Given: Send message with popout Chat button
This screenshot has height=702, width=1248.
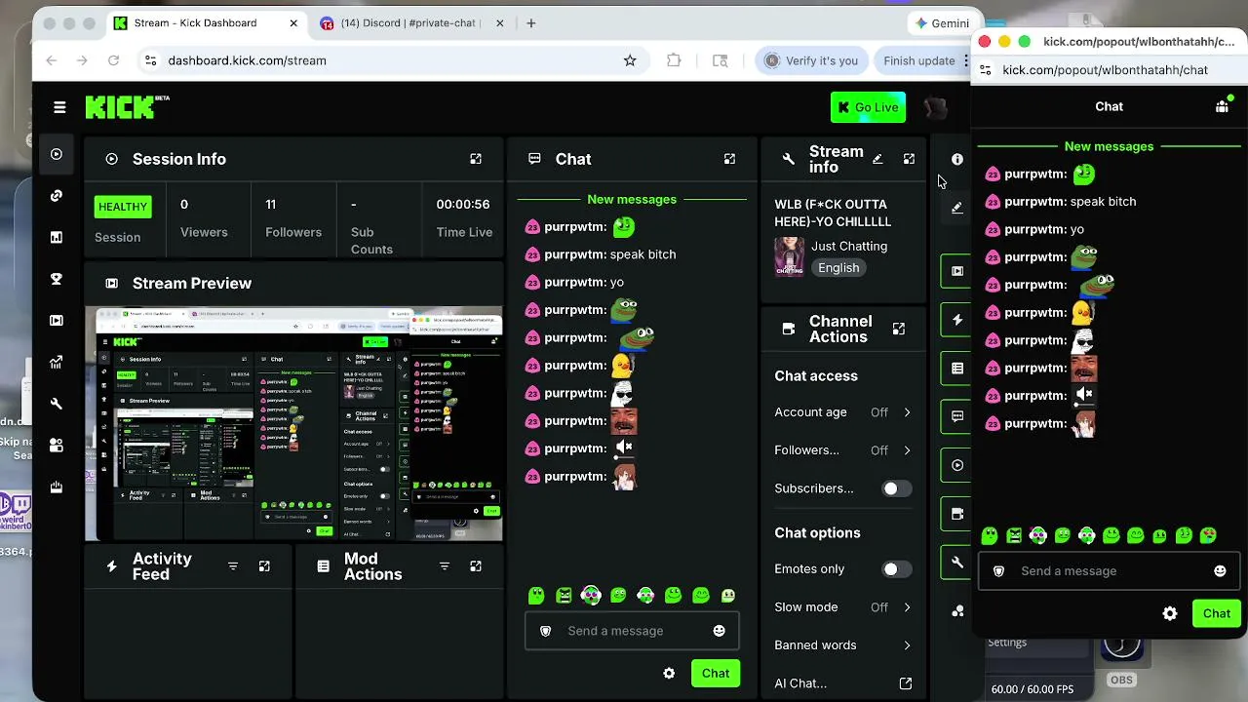Looking at the screenshot, I should (1217, 613).
